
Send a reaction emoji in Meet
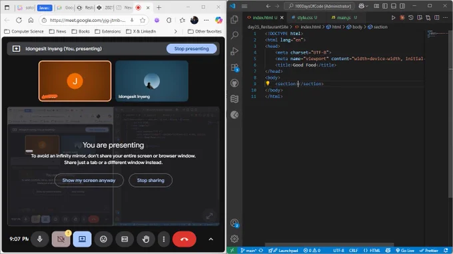coord(103,239)
